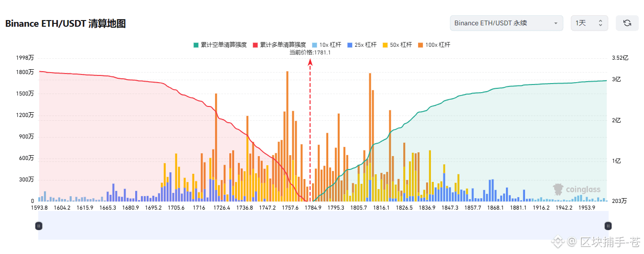Click the 1716 price axis label
Image resolution: width=644 pixels, height=254 pixels.
[199, 208]
